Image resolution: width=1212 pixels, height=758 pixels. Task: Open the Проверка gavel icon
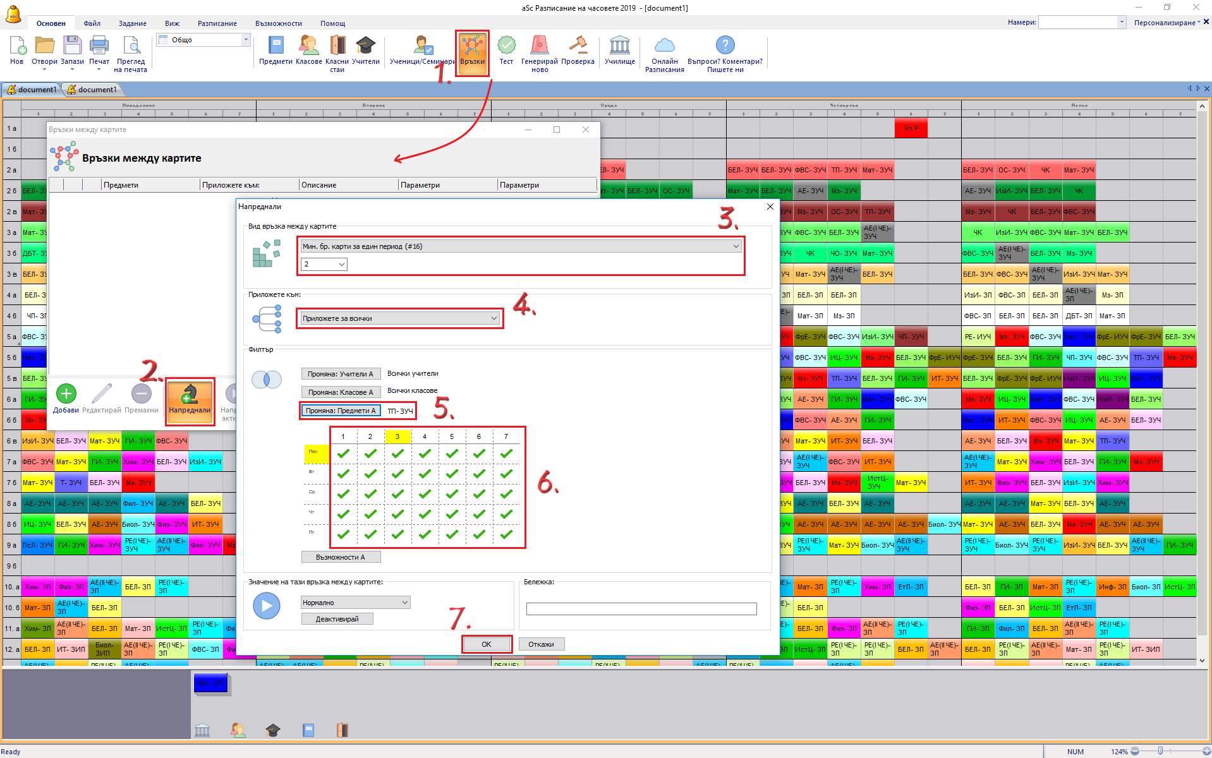pos(578,46)
